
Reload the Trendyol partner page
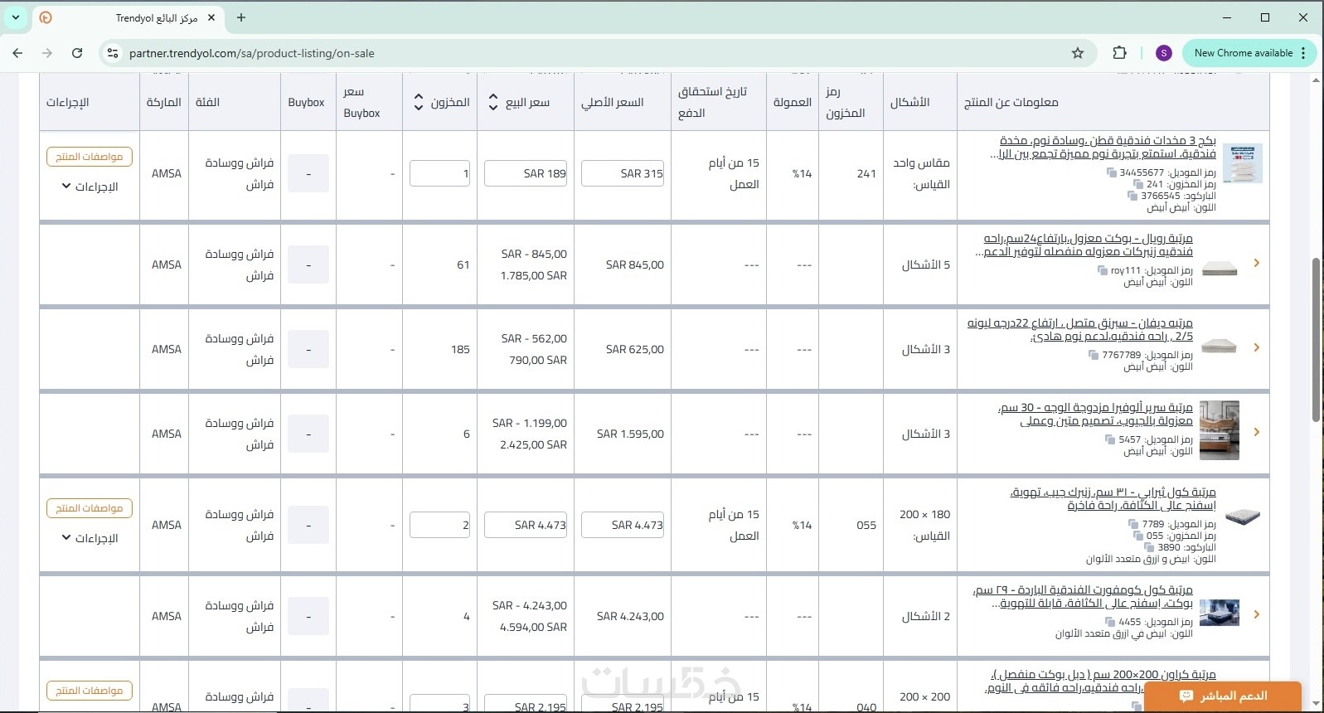[x=77, y=53]
